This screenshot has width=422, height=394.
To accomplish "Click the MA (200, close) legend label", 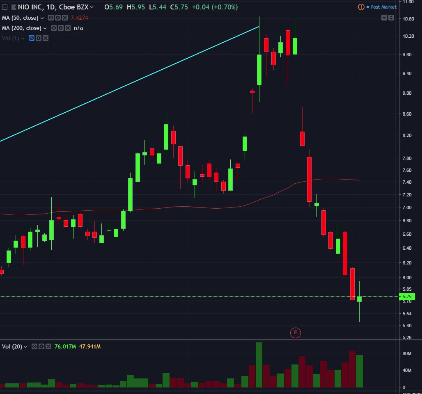I will [x=21, y=28].
